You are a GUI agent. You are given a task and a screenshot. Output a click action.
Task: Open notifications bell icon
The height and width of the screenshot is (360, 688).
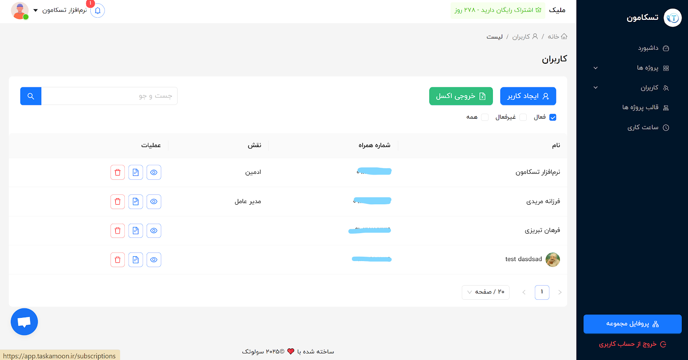[98, 11]
